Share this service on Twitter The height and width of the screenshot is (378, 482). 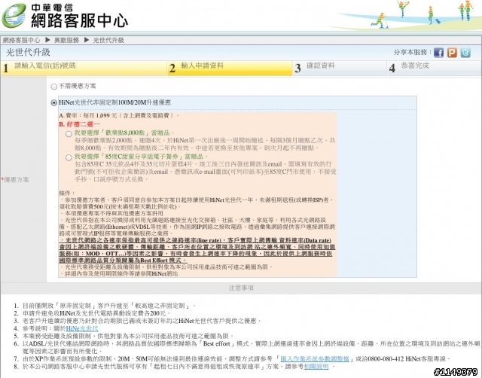(x=465, y=53)
